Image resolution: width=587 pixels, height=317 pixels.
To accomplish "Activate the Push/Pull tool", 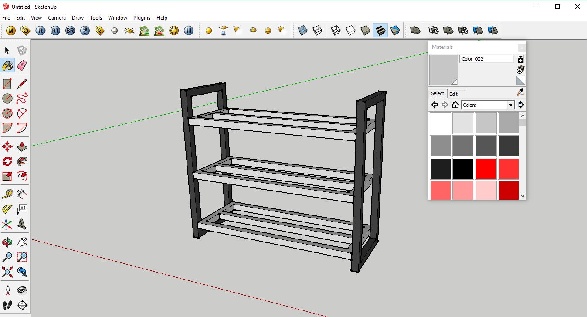I will point(22,146).
